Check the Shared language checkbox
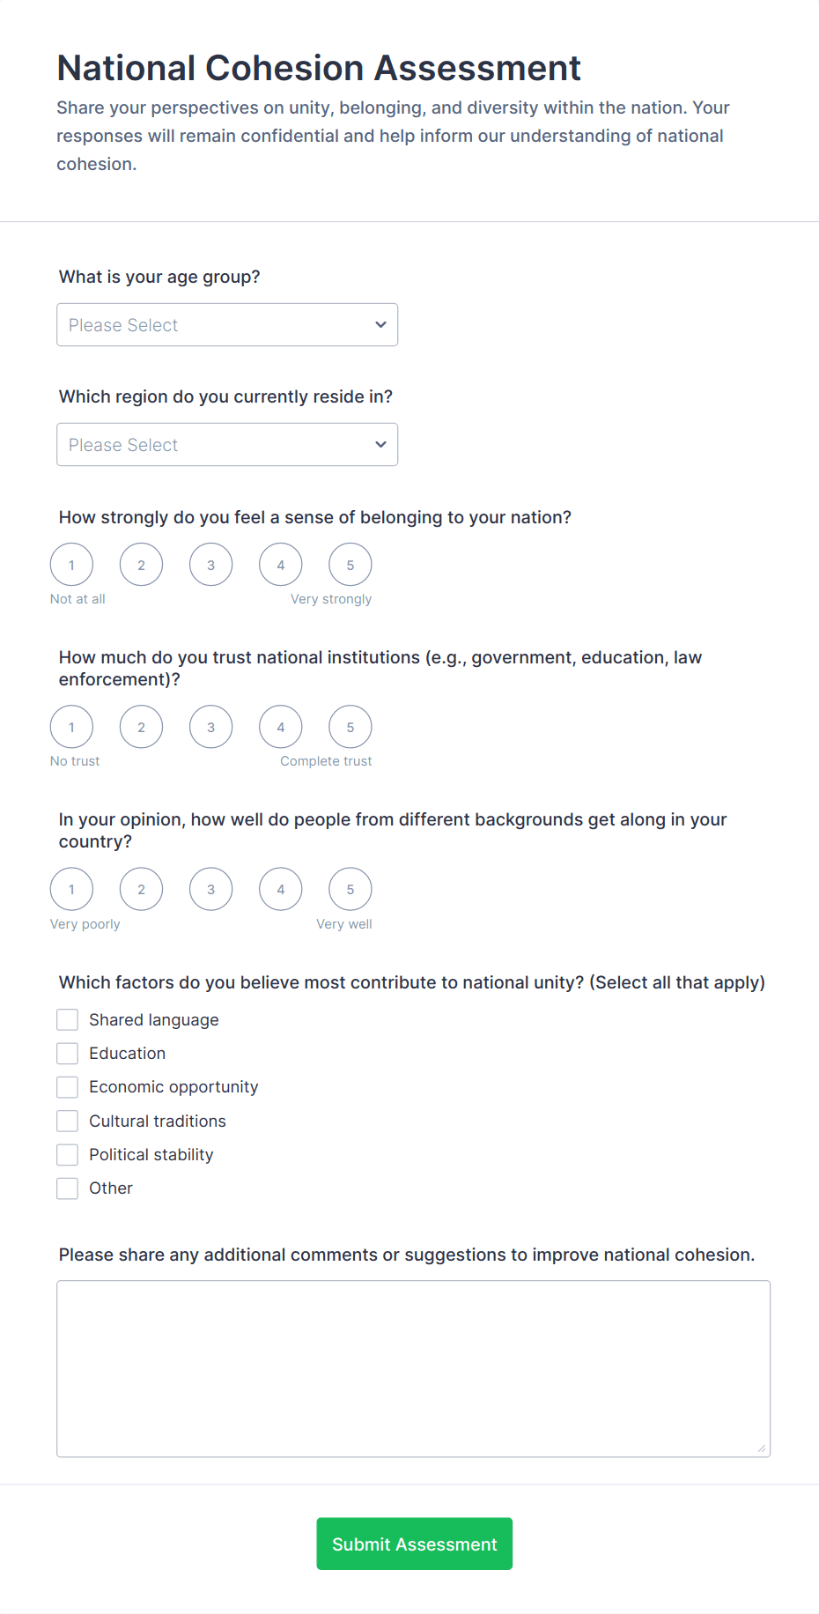 (67, 1019)
